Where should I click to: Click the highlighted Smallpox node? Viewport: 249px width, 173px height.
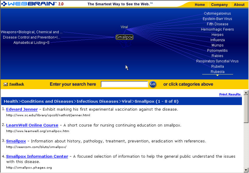[124, 37]
